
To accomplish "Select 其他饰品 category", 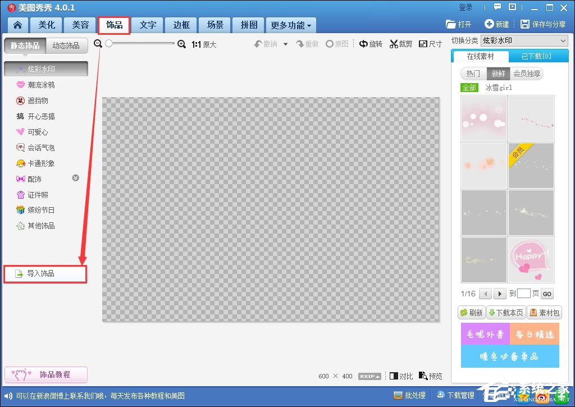I will pyautogui.click(x=36, y=226).
